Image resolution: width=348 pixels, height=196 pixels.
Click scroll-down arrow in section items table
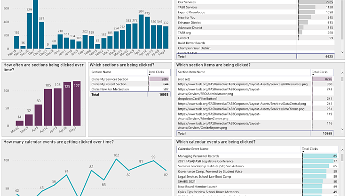tap(342, 129)
